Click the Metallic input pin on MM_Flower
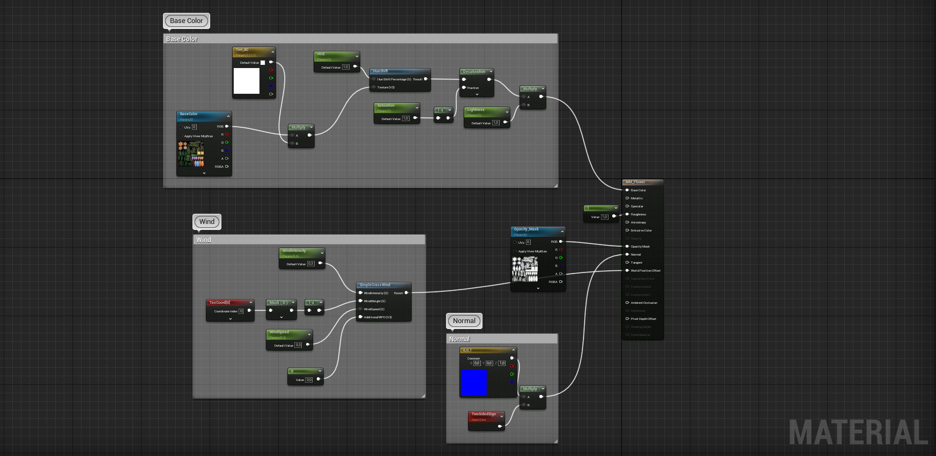 coord(627,198)
